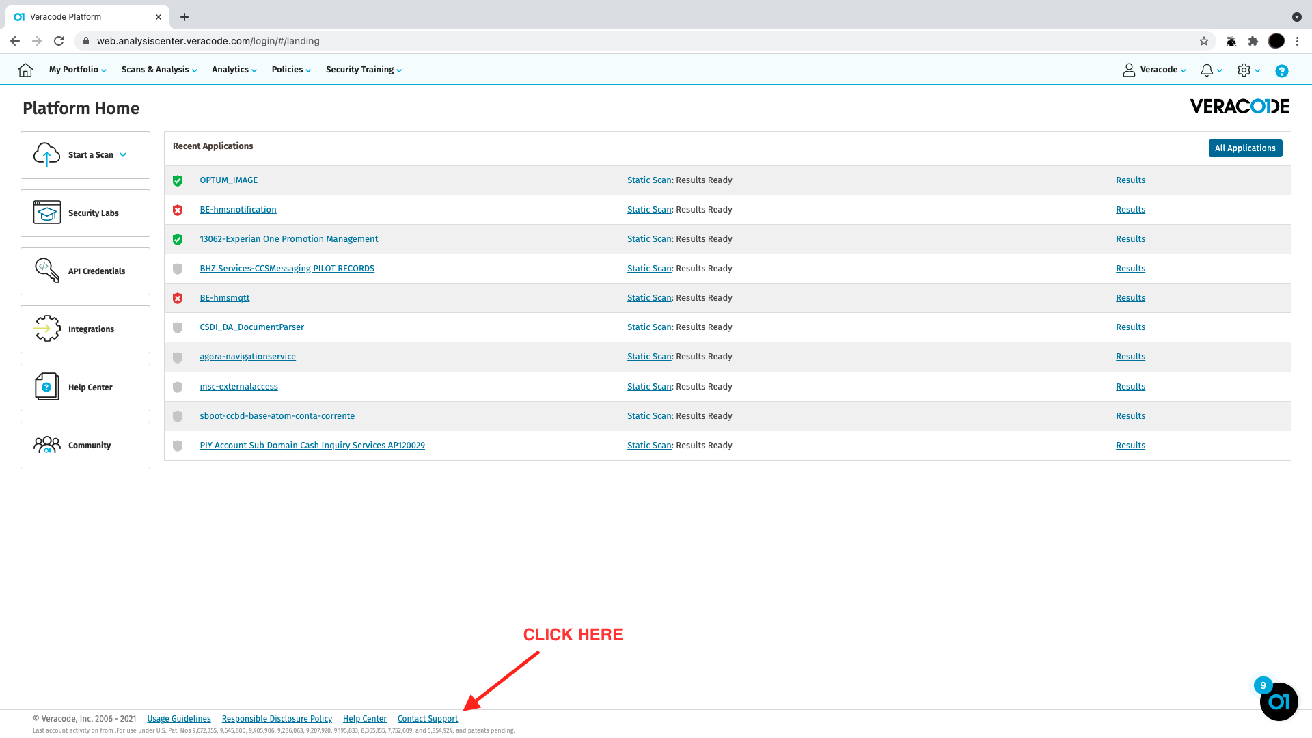Click the All Applications button
Viewport: 1312px width, 738px height.
pos(1245,148)
